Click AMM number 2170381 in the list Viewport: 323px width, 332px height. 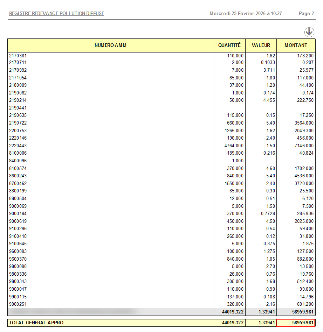point(18,56)
